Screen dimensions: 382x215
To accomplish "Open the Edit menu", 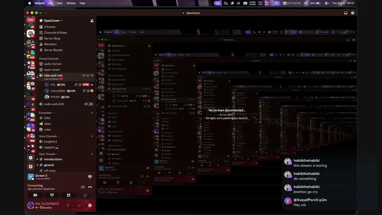I will point(50,3).
